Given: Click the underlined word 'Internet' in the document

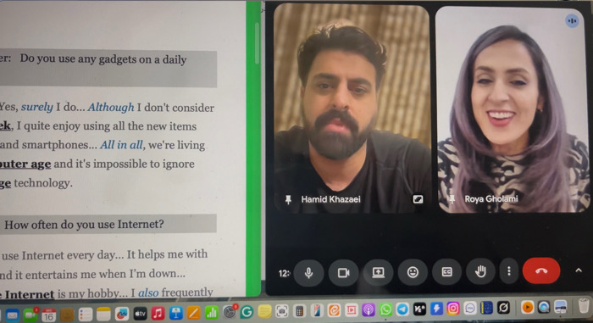Looking at the screenshot, I should point(30,294).
